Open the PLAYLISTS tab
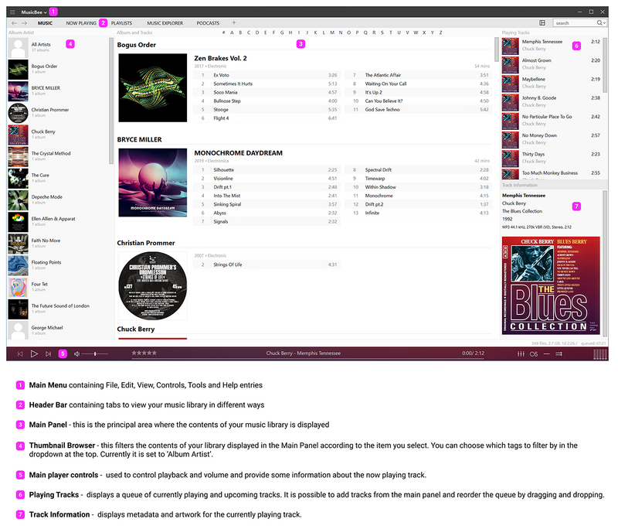618x529 pixels. click(x=121, y=23)
